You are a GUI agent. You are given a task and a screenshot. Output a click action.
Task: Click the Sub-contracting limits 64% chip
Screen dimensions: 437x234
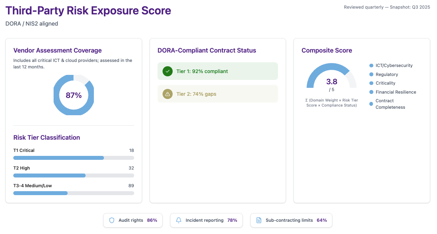click(x=291, y=220)
